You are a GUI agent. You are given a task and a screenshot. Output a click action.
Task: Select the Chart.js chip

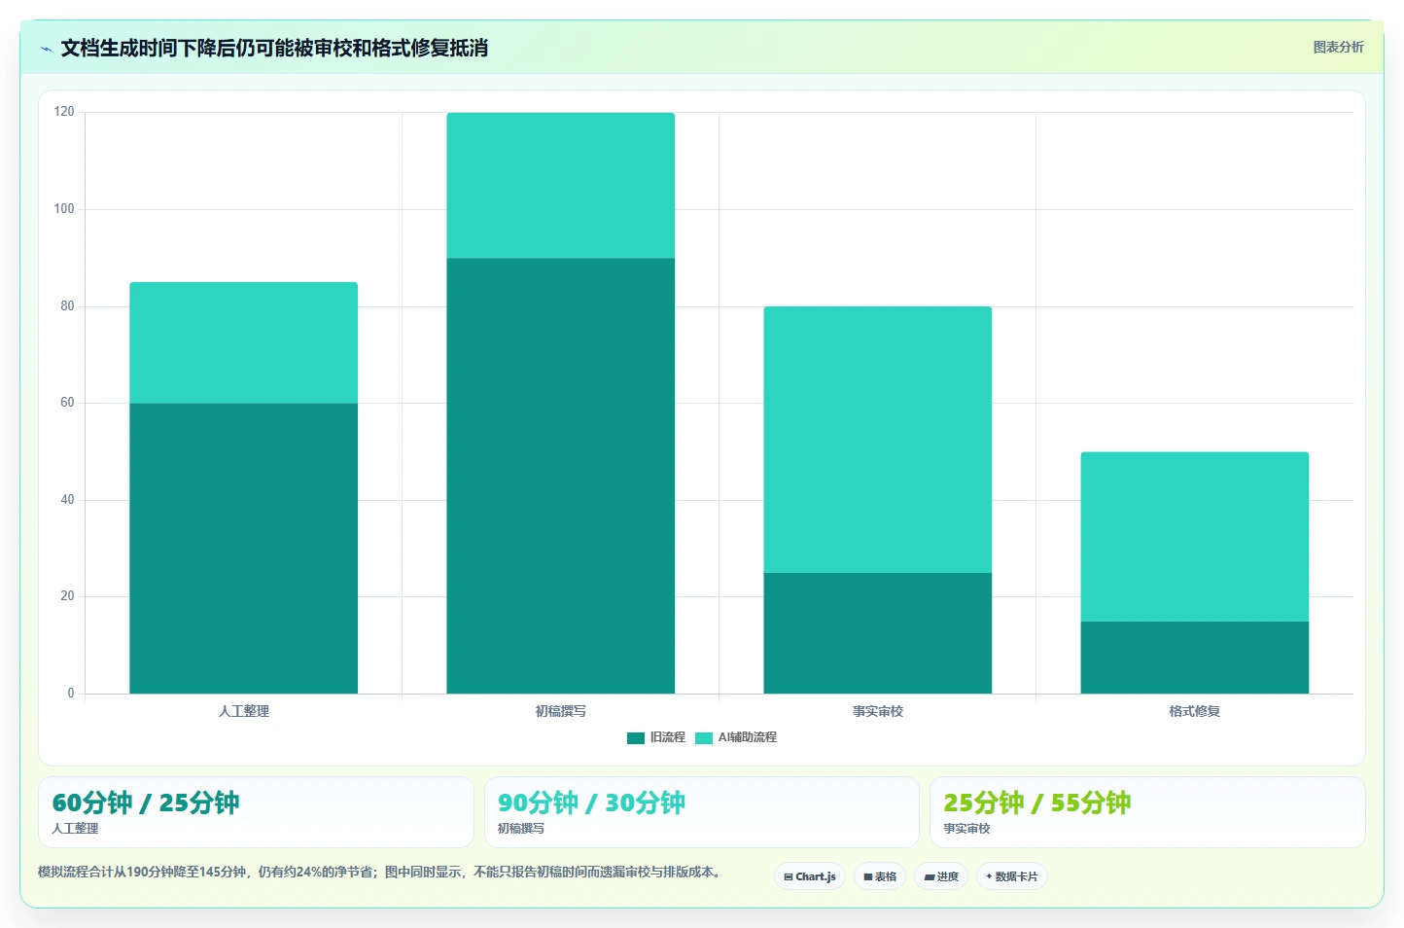pos(810,876)
